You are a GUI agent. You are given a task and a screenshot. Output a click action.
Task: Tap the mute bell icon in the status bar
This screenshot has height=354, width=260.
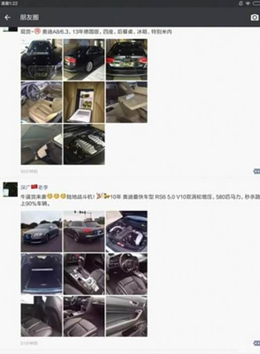241,3
